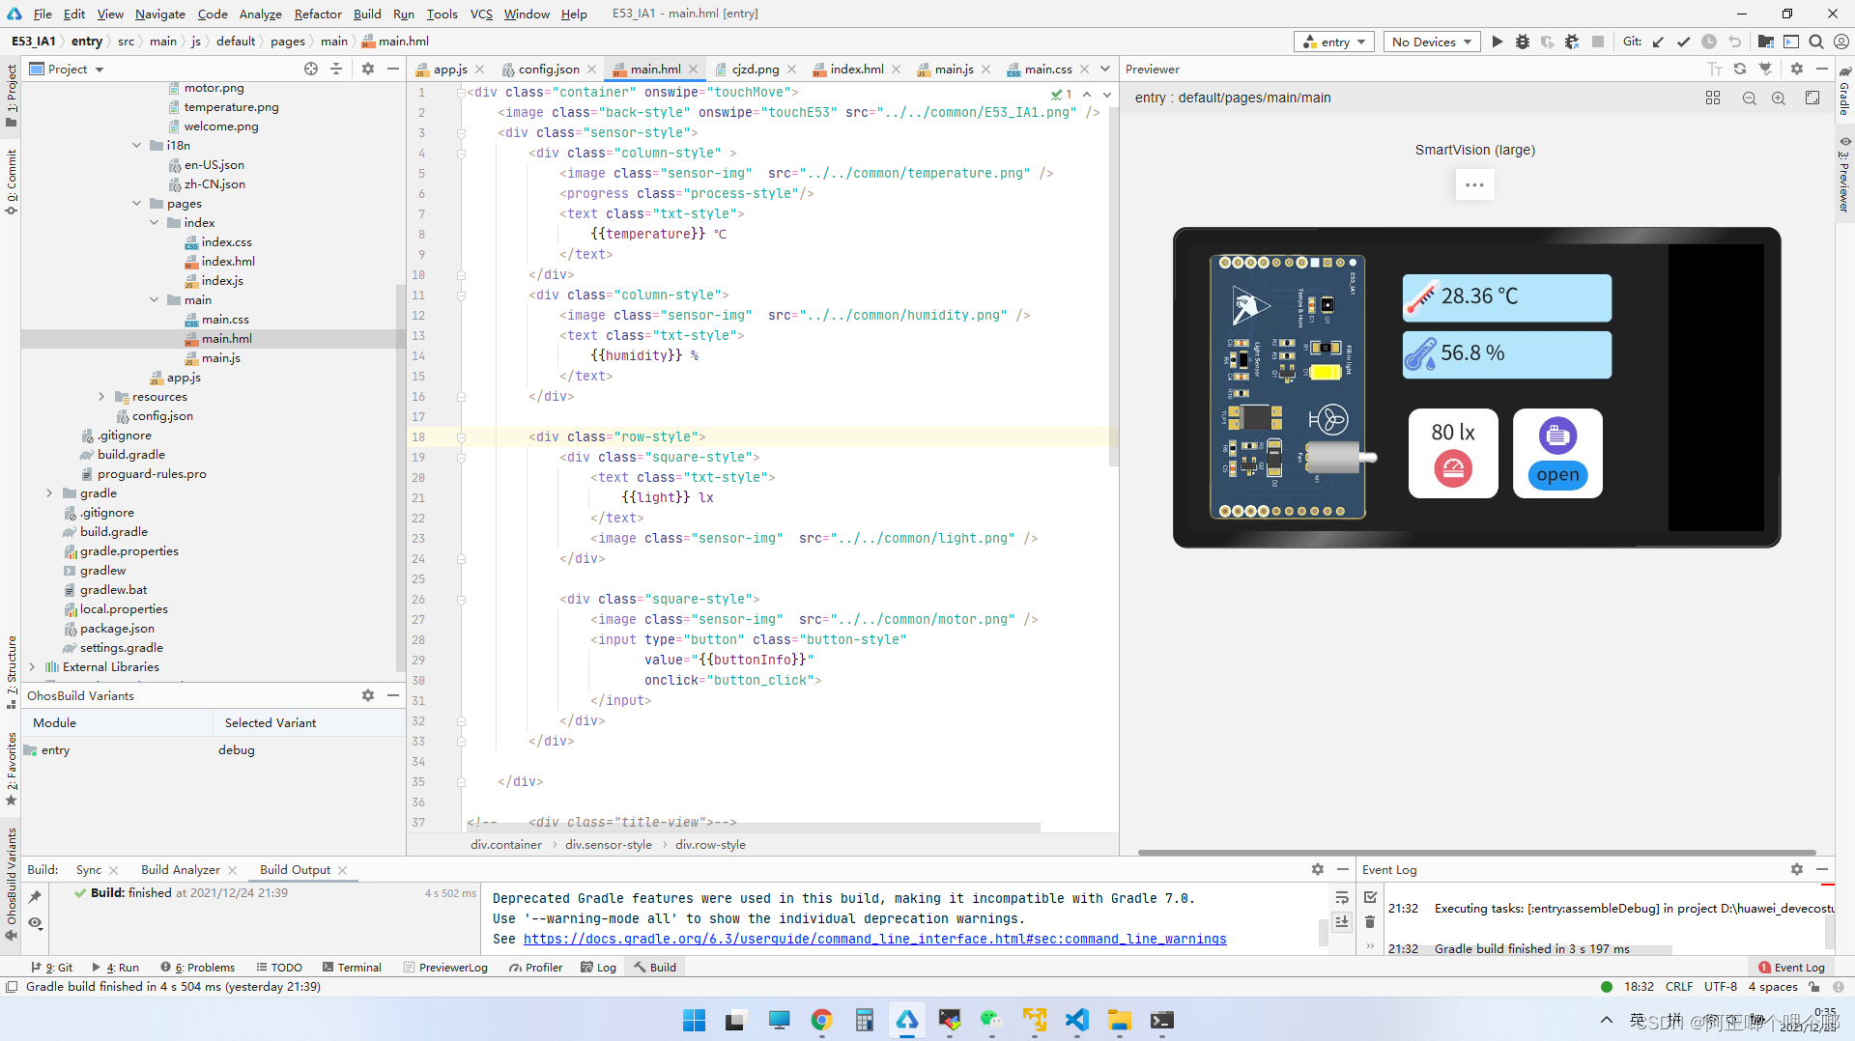
Task: Clear Event Log with trash icon
Action: tap(1370, 922)
